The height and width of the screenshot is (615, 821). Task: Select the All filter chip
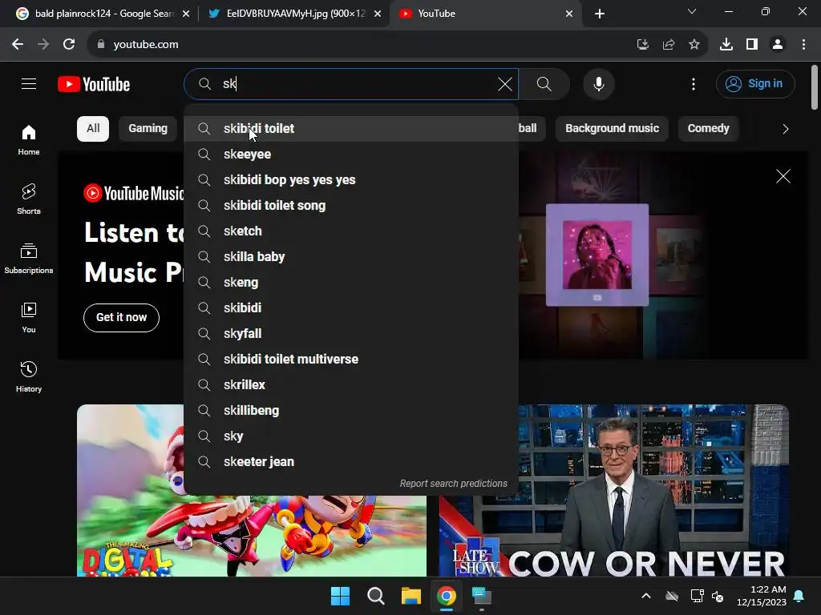93,129
